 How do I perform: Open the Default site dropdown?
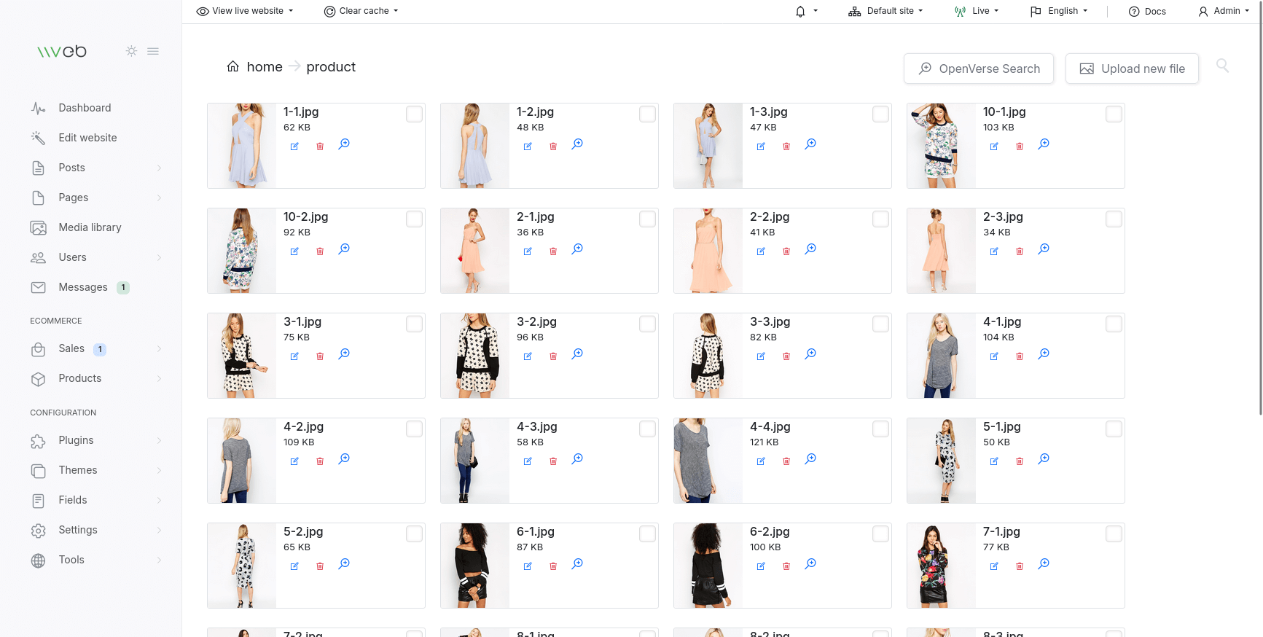tap(885, 12)
